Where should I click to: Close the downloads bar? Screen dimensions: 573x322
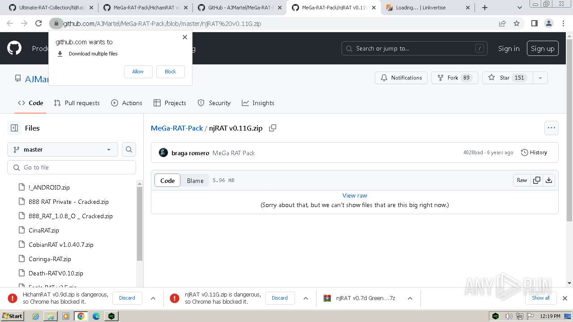565,298
